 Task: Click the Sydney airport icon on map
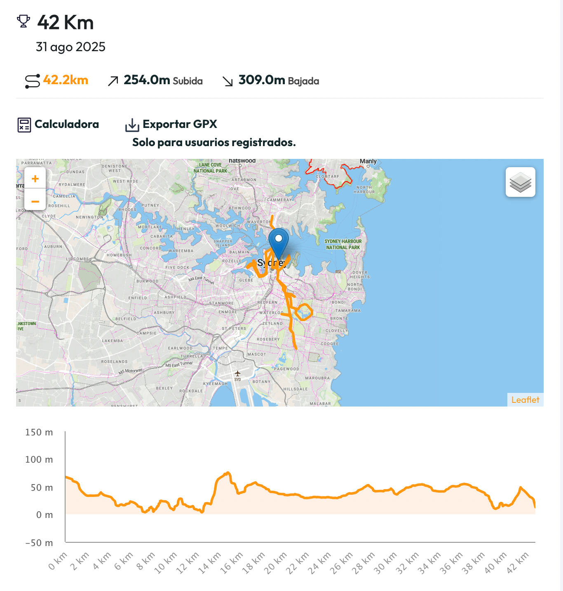pos(237,374)
